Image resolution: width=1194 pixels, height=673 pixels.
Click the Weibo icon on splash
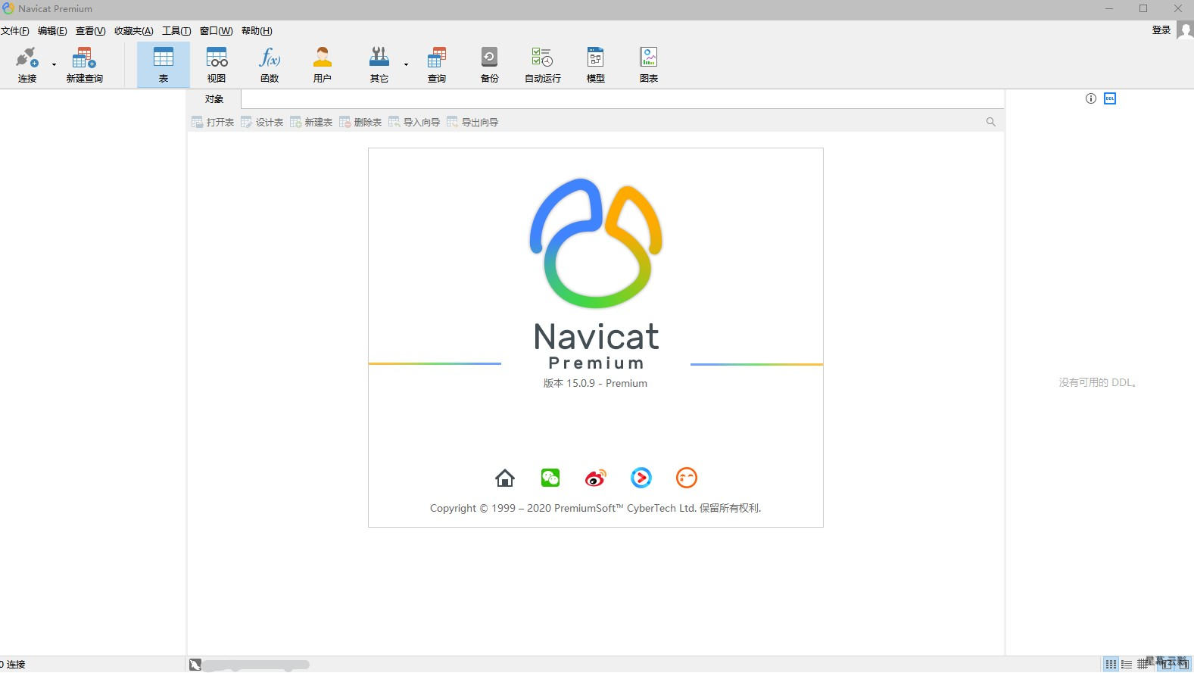click(596, 478)
